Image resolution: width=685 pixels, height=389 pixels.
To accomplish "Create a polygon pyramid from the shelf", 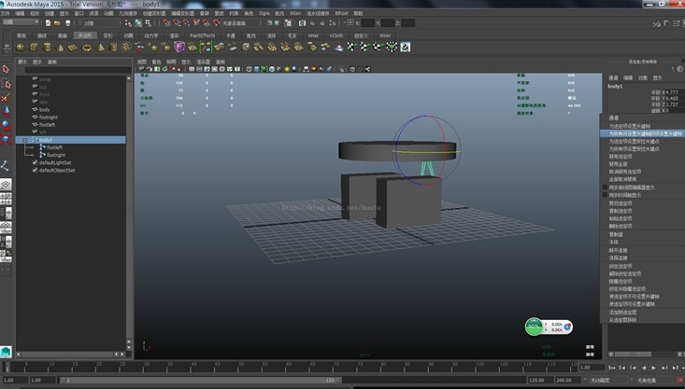I will [x=100, y=47].
